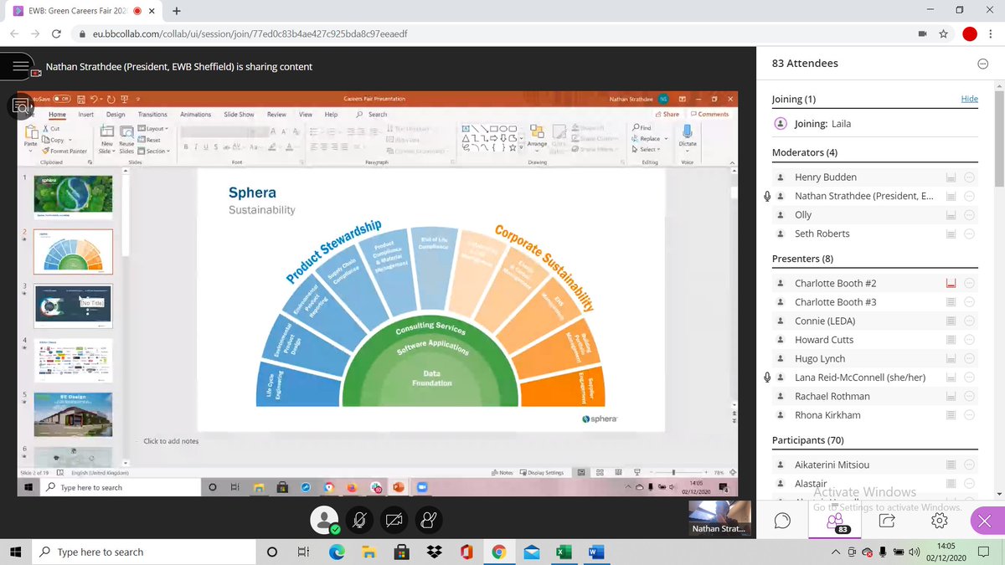Click Format Painter in Clipboard group
This screenshot has height=565, width=1005.
(64, 152)
